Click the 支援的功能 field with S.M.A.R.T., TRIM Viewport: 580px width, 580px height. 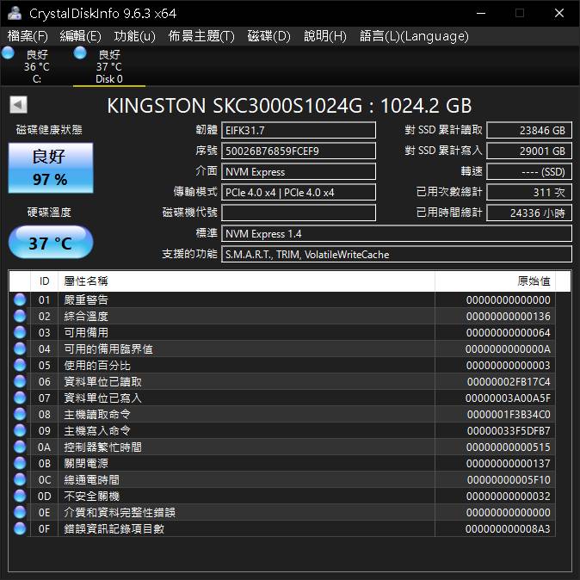coord(397,254)
